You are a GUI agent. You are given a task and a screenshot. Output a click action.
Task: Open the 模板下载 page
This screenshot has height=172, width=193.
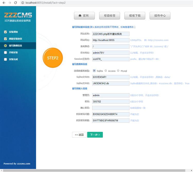[135, 15]
